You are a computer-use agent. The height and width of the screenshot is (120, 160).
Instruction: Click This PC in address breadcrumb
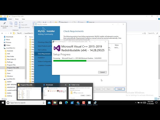click(19, 33)
